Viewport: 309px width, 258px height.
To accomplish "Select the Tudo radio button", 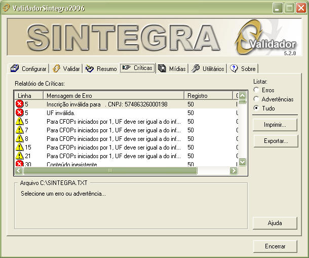I will [x=256, y=108].
